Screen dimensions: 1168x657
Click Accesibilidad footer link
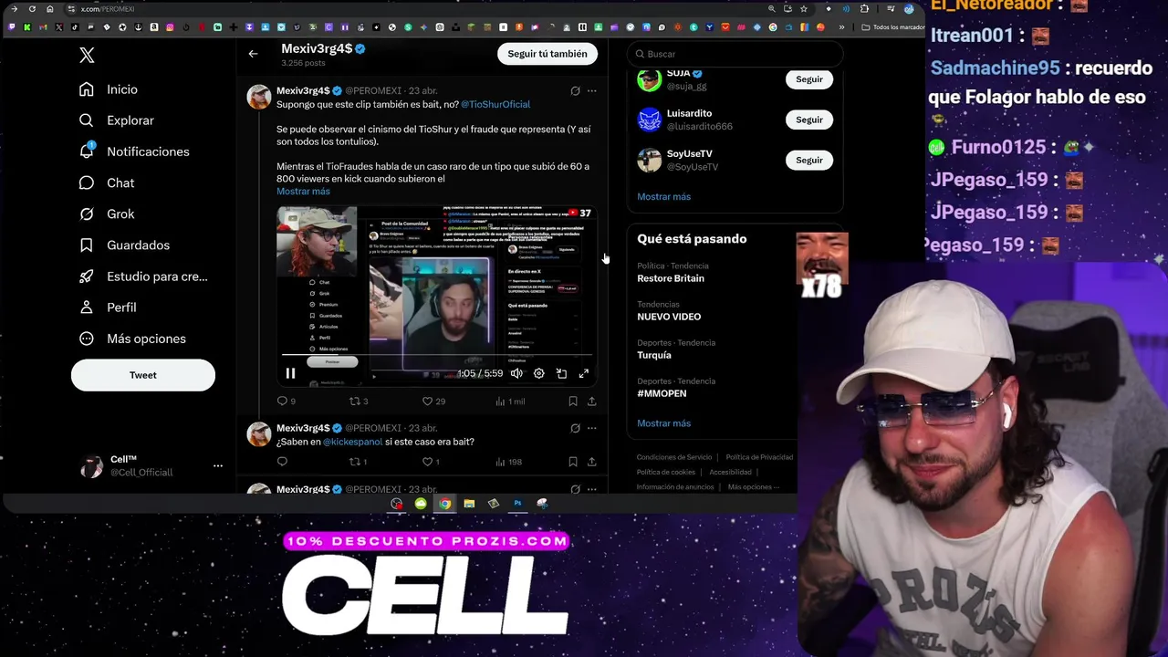pos(730,472)
